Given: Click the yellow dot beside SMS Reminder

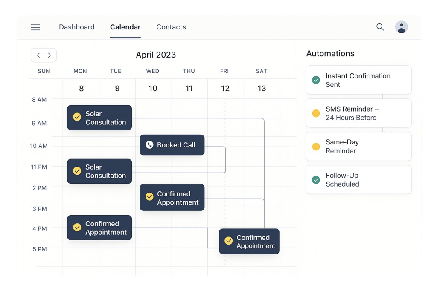Looking at the screenshot, I should (x=316, y=113).
